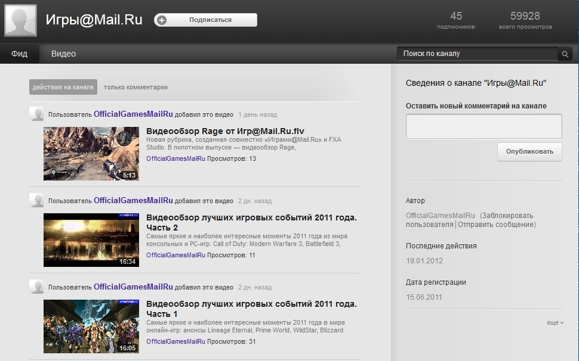Click user avatar beside the Часть 2 post
Image resolution: width=579 pixels, height=361 pixels.
(36, 201)
